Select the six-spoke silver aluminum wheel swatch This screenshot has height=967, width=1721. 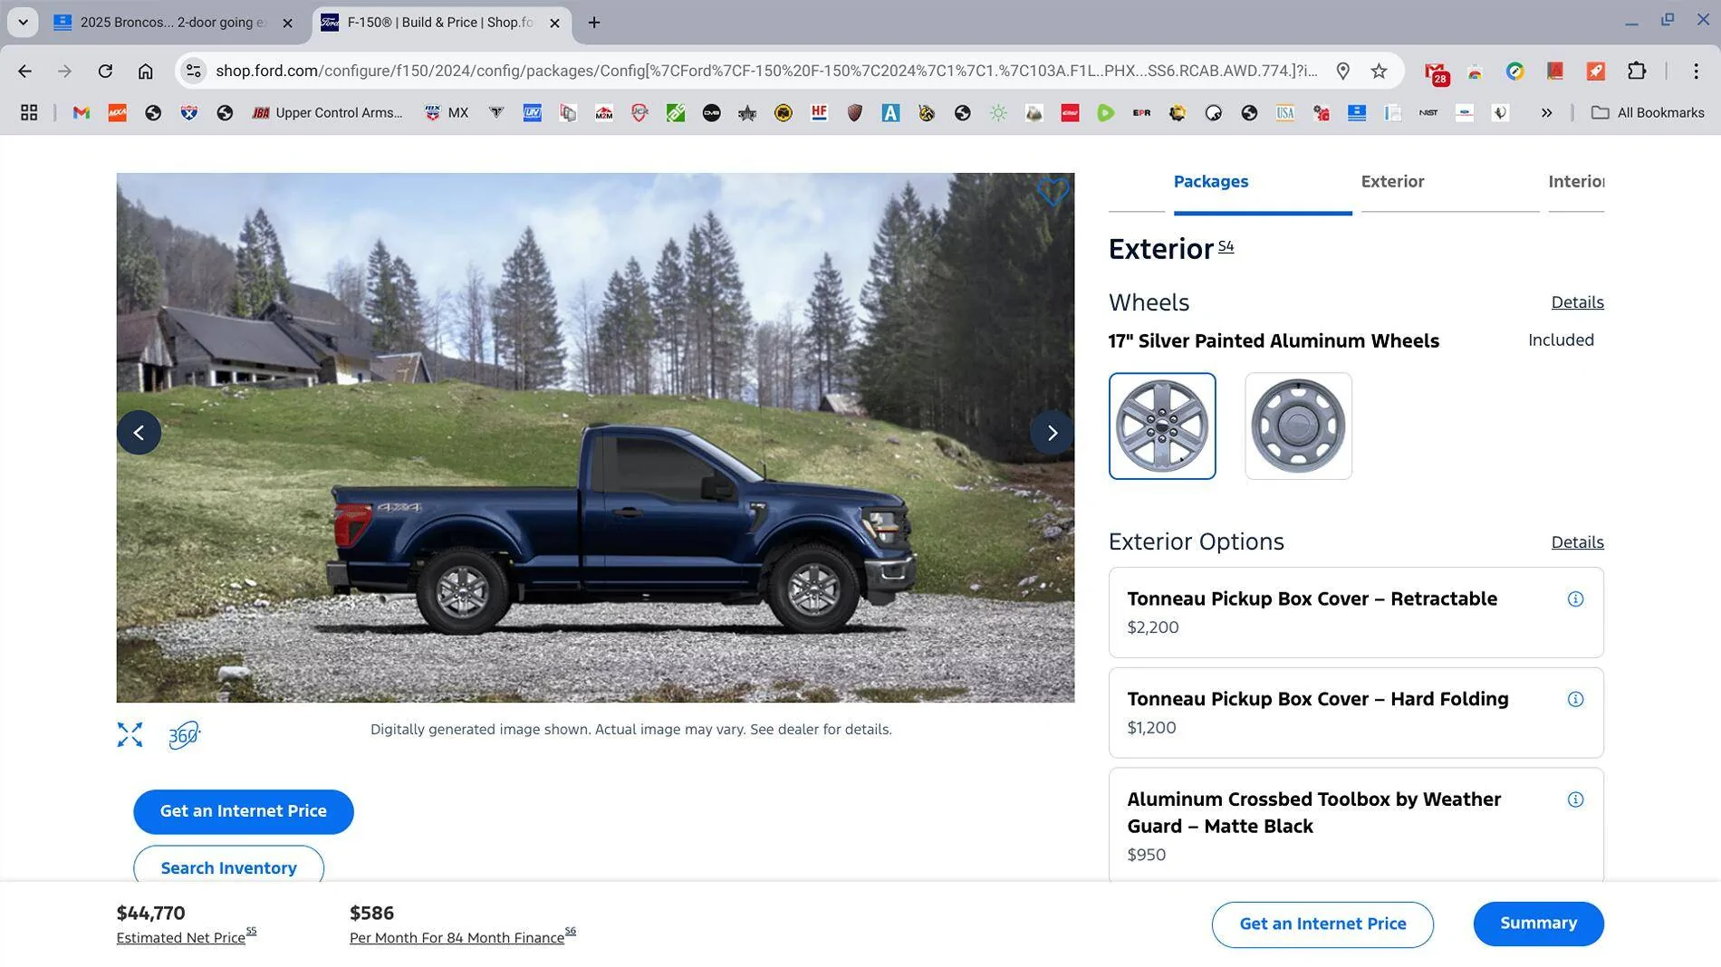[x=1162, y=426]
